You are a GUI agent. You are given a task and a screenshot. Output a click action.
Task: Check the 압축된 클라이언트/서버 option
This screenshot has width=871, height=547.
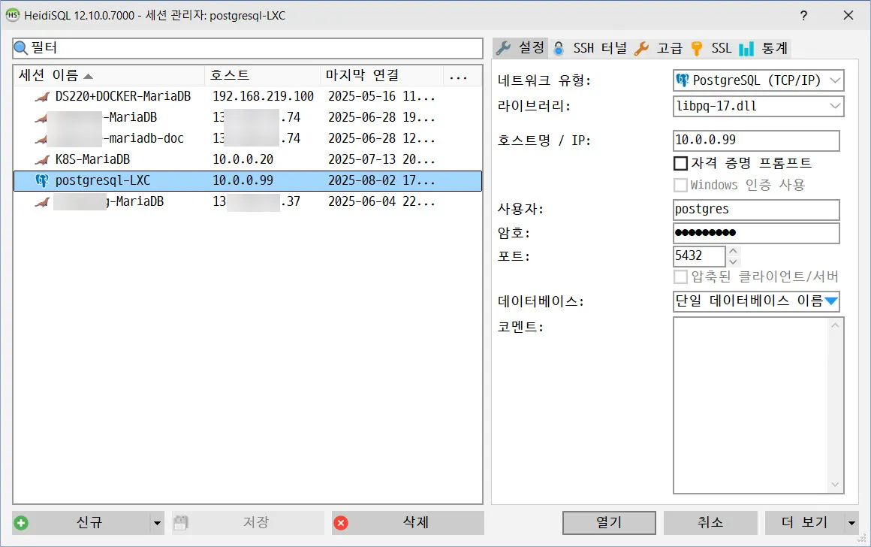tap(680, 279)
